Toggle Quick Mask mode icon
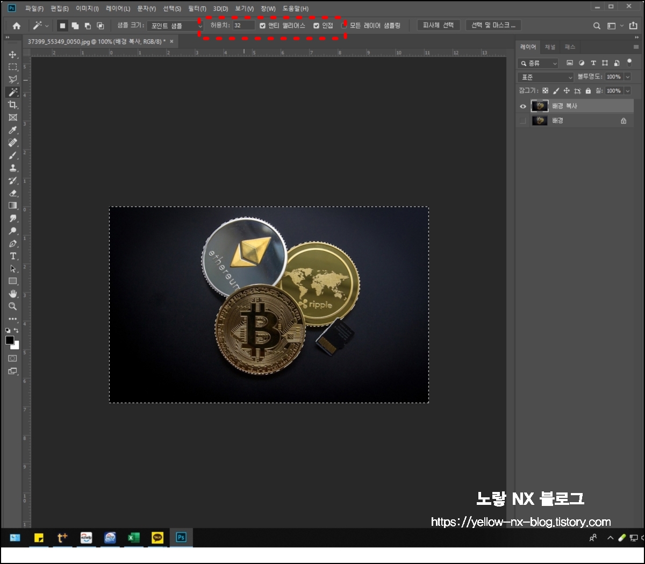The width and height of the screenshot is (645, 564). pyautogui.click(x=13, y=358)
